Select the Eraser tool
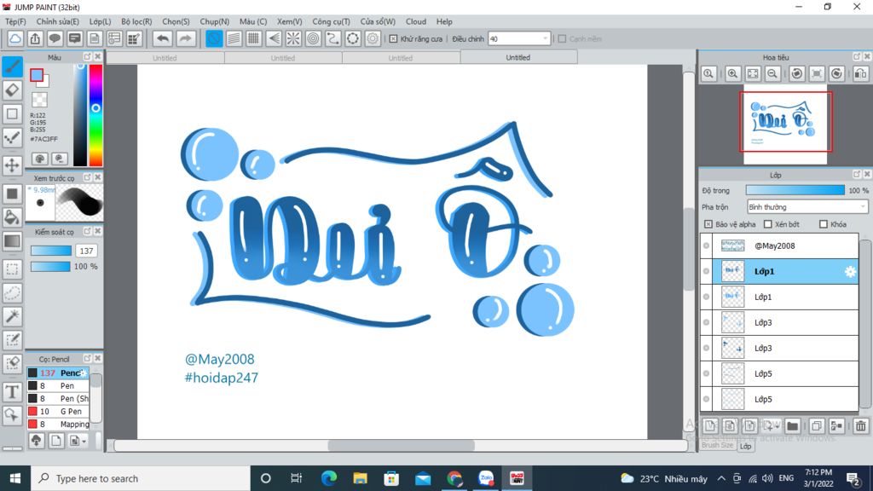The height and width of the screenshot is (491, 873). pos(12,90)
